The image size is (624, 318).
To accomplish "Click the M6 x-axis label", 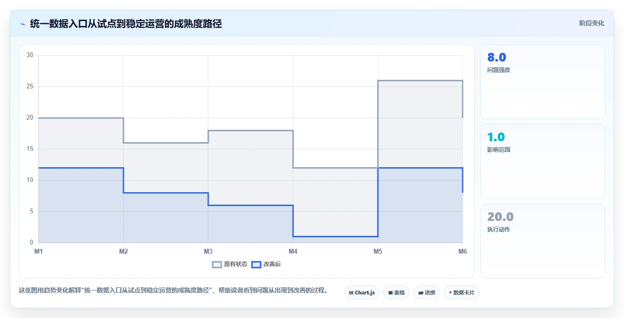I will [x=462, y=251].
